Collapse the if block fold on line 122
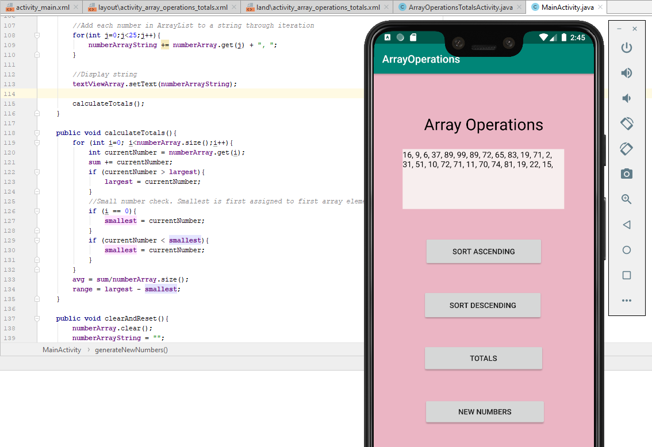The width and height of the screenshot is (652, 447). [x=37, y=172]
